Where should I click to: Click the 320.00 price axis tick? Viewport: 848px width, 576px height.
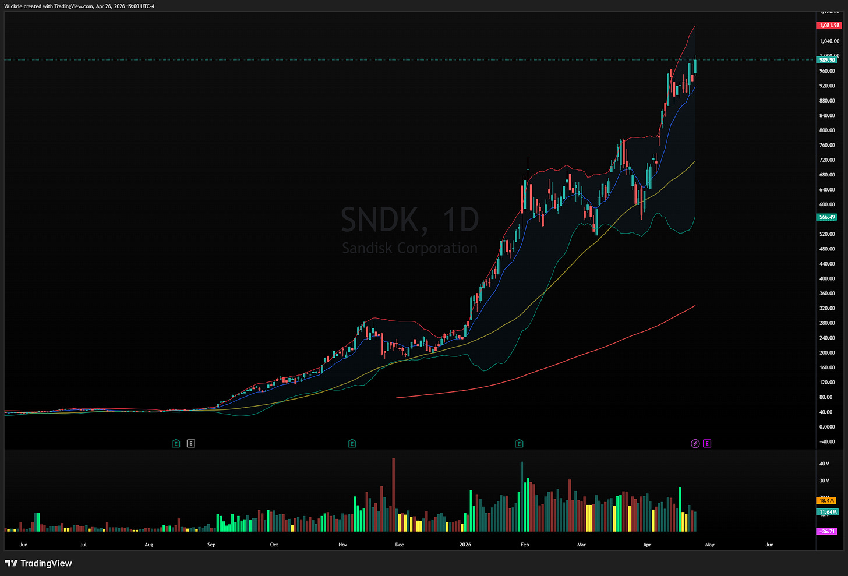(x=827, y=309)
